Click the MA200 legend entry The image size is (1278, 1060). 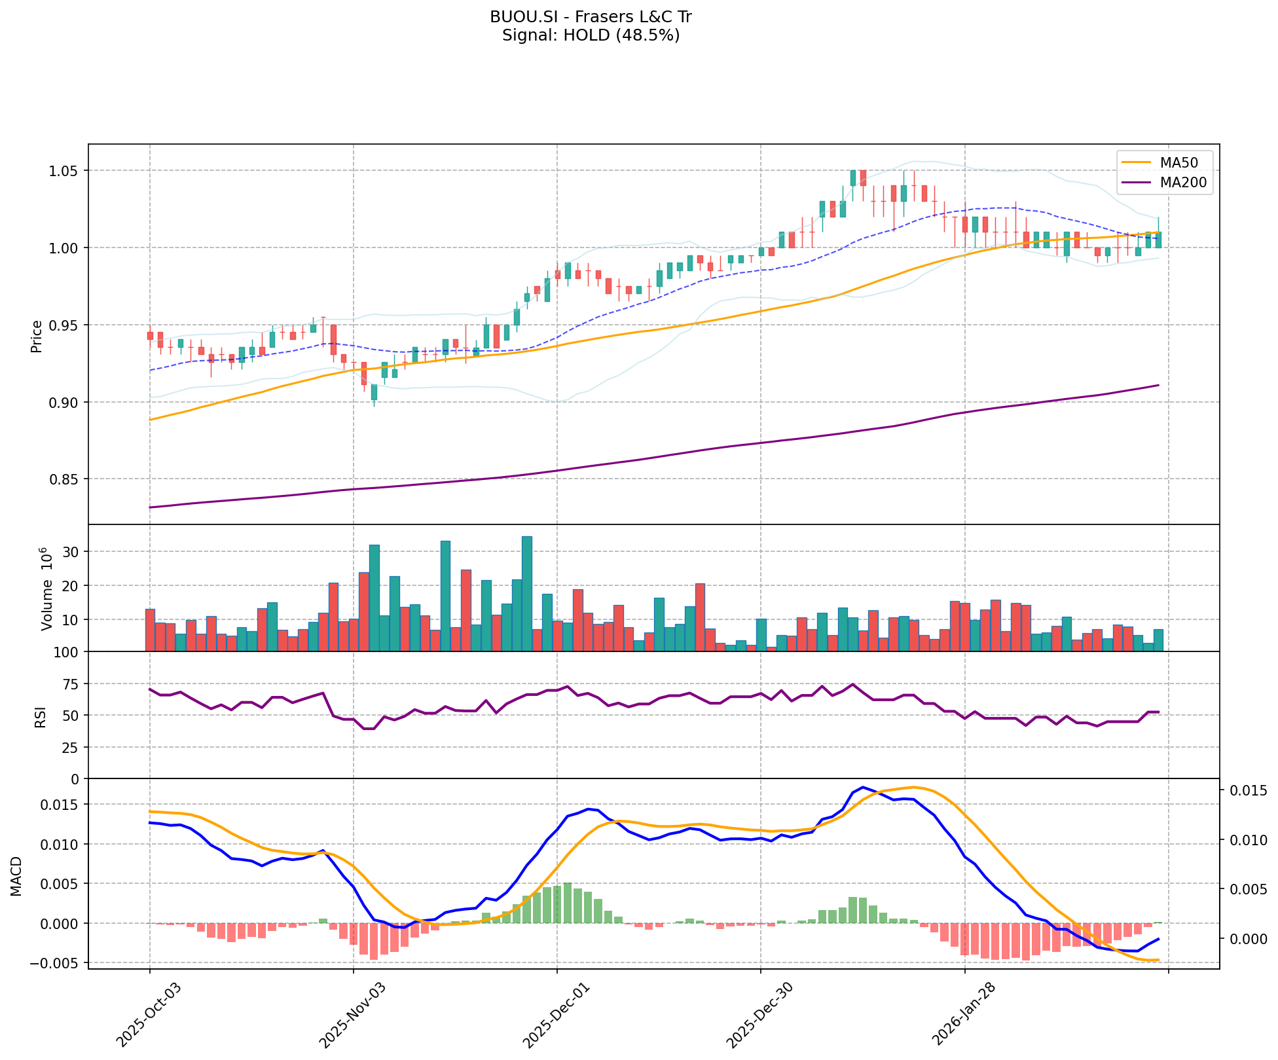1182,183
